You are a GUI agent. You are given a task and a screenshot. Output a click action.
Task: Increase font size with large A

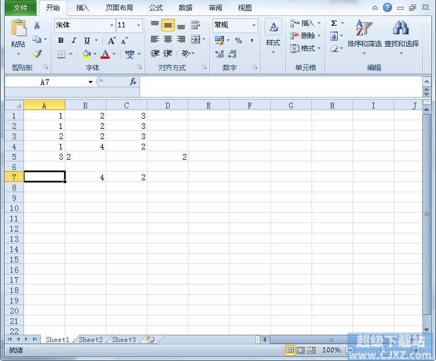[x=111, y=41]
